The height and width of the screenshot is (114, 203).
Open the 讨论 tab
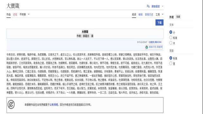15,14
